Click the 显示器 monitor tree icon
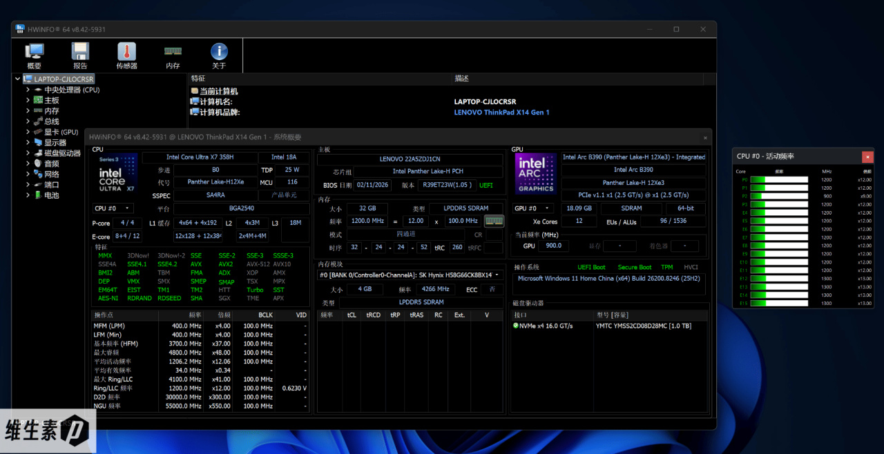 point(38,142)
